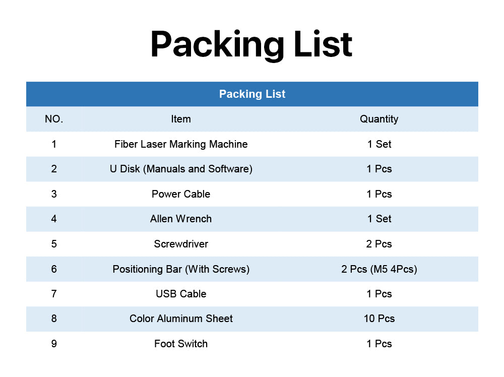Select row number 9 in NO. column
The image size is (504, 377).
[x=54, y=344]
